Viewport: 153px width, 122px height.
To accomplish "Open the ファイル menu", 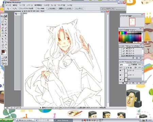I will pyautogui.click(x=8, y=5).
